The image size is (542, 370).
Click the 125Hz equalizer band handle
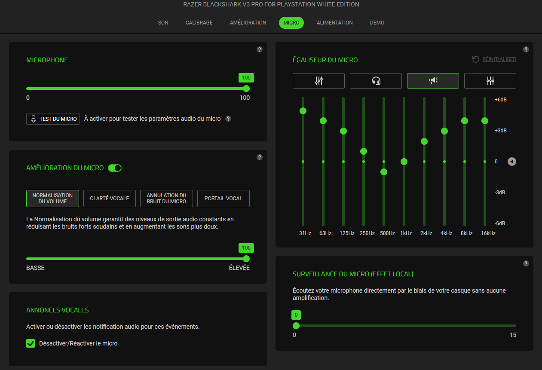(x=343, y=131)
